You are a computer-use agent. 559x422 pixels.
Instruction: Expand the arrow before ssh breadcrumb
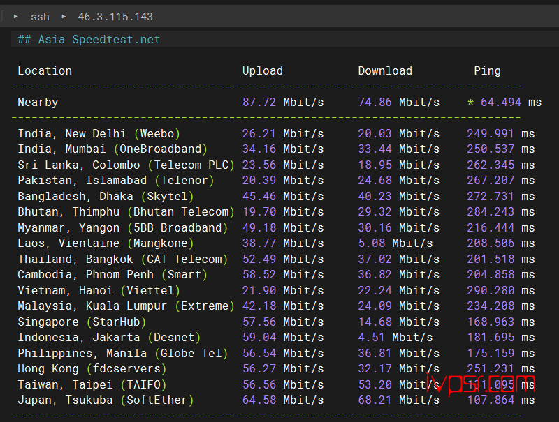[15, 16]
